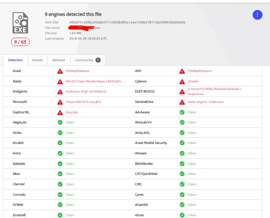
Task: Click Cylance's Unsafe result
Action: (x=193, y=81)
